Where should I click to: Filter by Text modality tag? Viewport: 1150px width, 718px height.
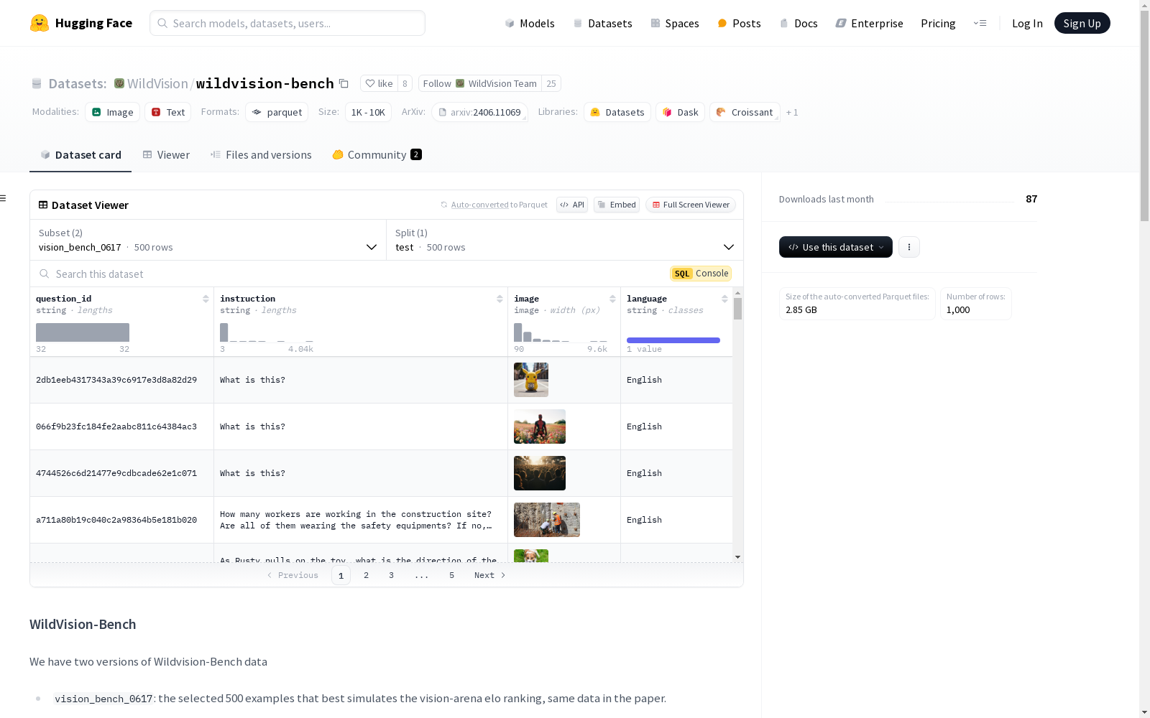(x=168, y=112)
